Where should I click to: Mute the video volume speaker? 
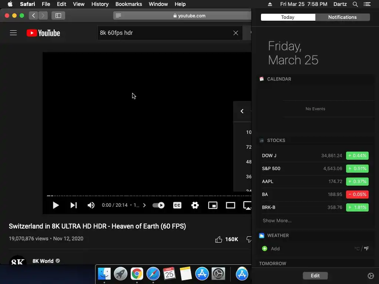point(91,205)
